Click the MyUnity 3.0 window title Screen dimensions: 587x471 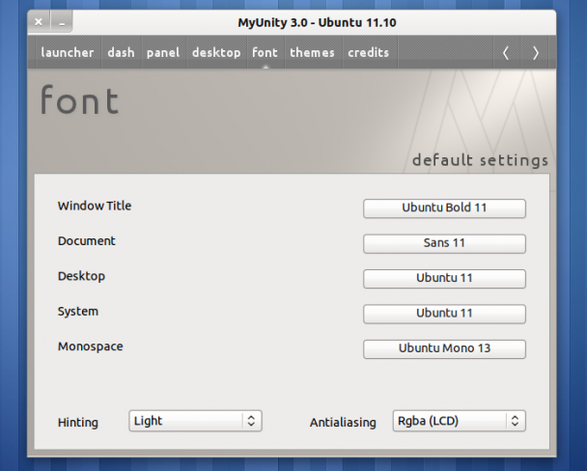[x=317, y=22]
